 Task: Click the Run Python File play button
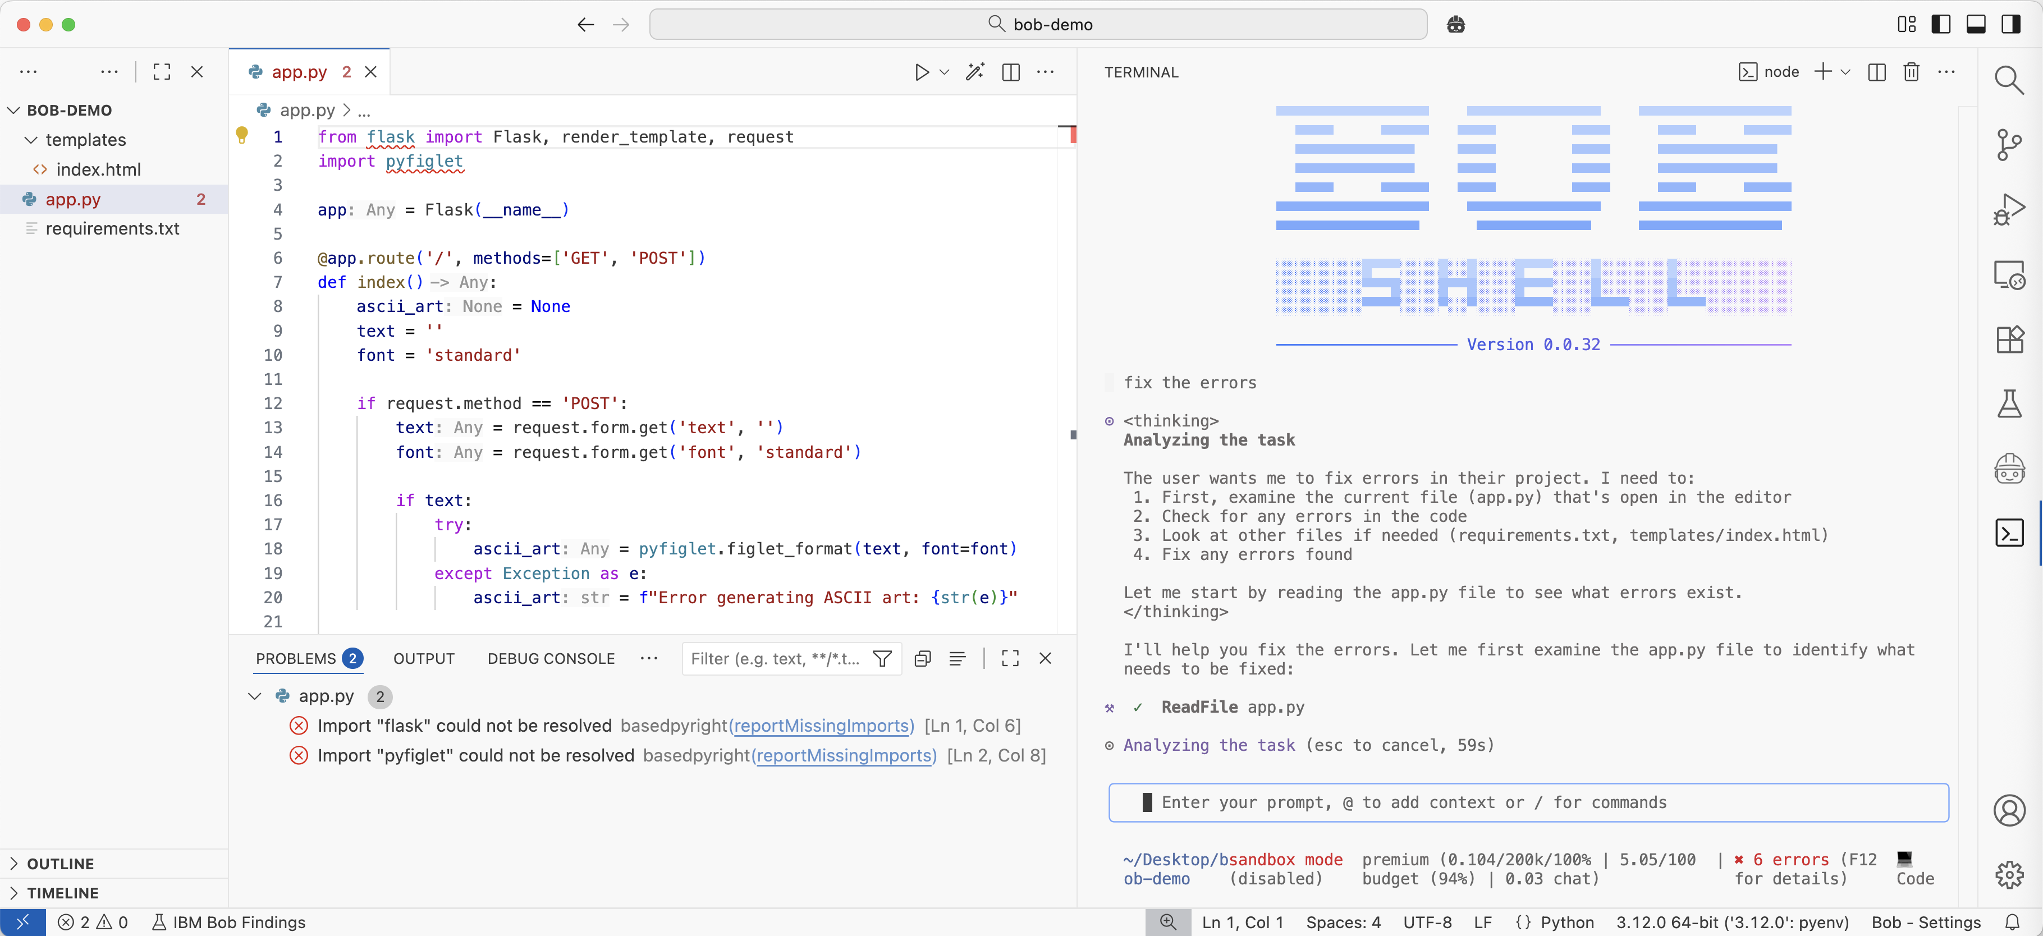coord(921,72)
